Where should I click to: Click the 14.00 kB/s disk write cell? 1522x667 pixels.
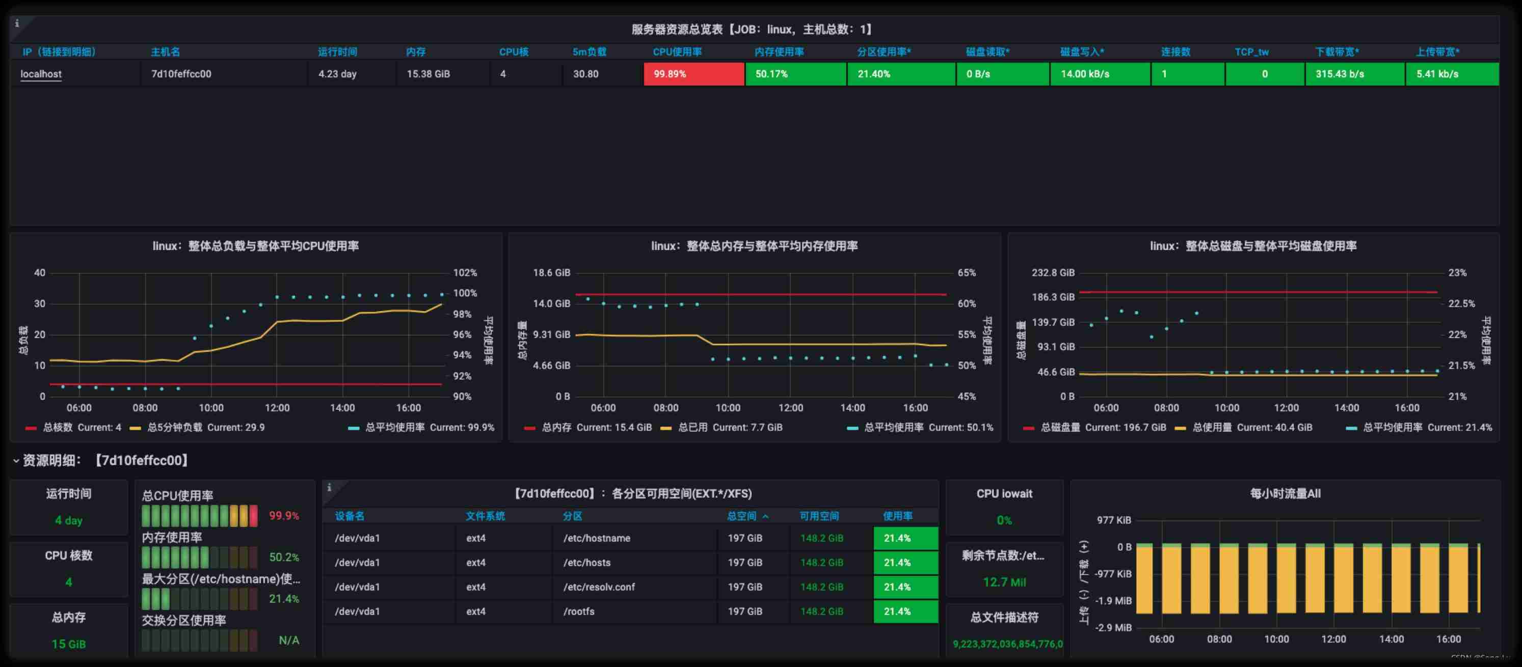pos(1100,74)
